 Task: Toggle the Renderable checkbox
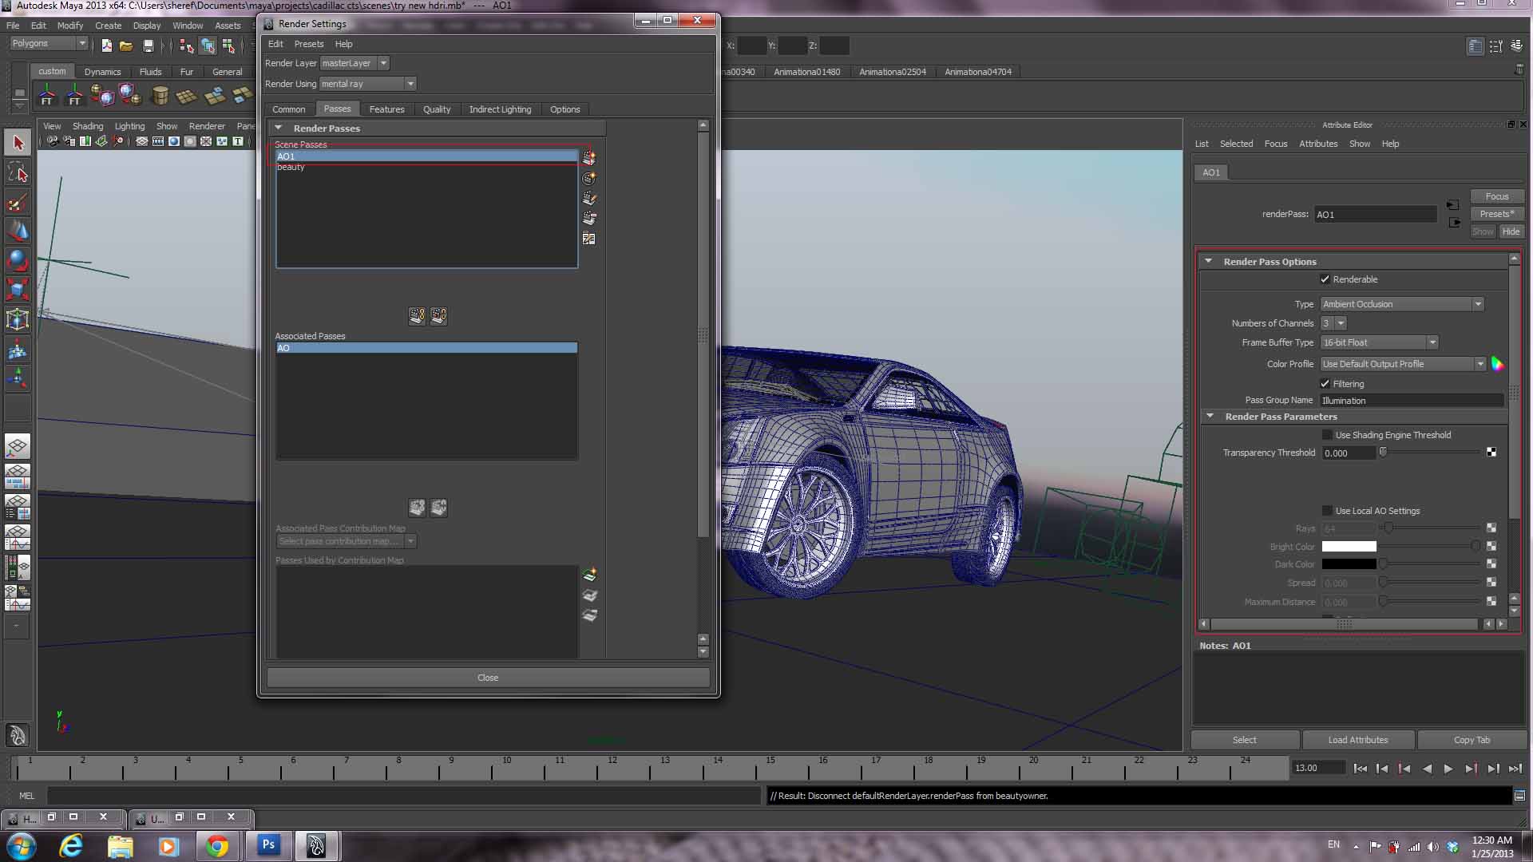point(1325,279)
